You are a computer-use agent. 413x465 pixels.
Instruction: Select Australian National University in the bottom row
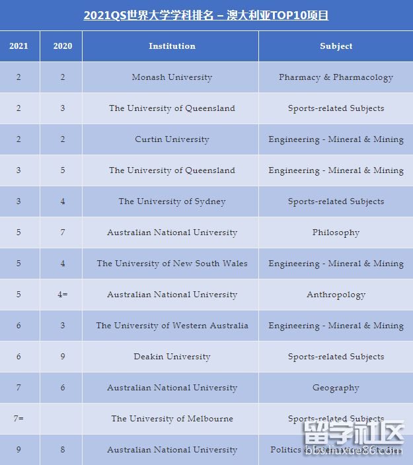[172, 450]
